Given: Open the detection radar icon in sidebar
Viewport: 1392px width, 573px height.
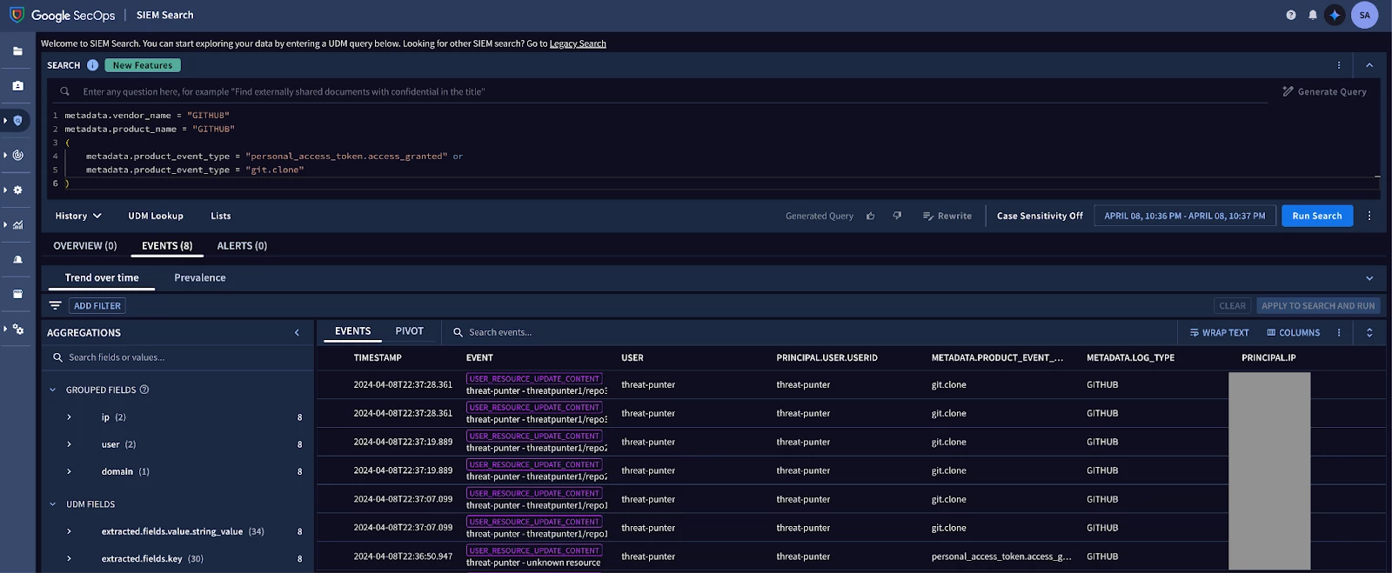Looking at the screenshot, I should 17,156.
